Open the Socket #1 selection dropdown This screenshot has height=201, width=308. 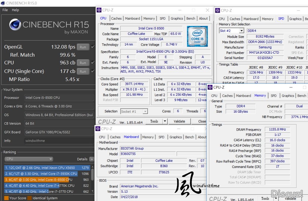(x=145, y=111)
